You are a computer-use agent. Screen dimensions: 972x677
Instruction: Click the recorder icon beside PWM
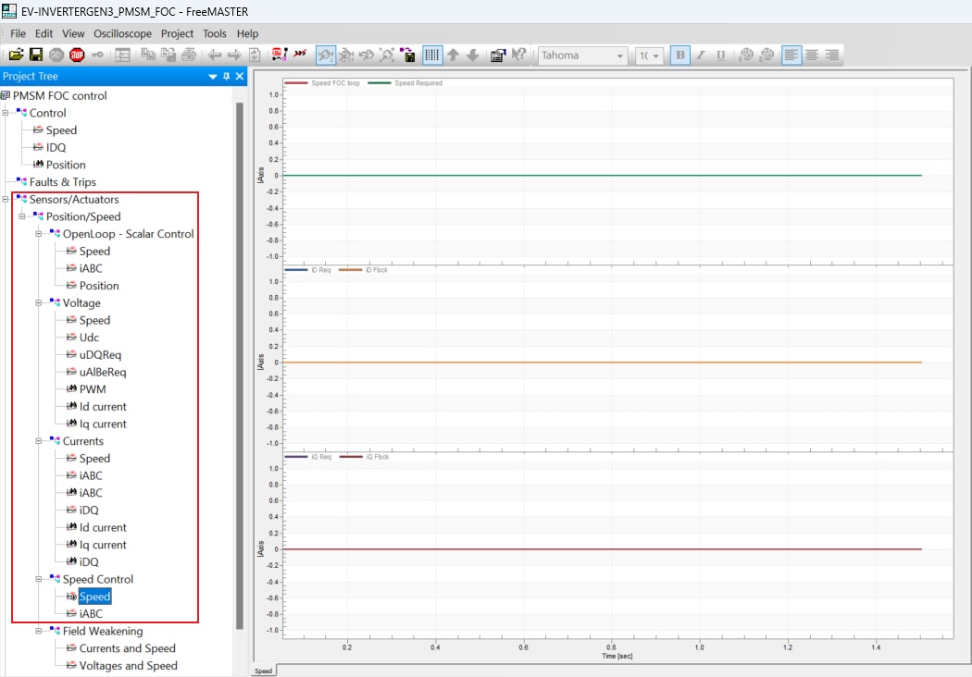[x=71, y=389]
